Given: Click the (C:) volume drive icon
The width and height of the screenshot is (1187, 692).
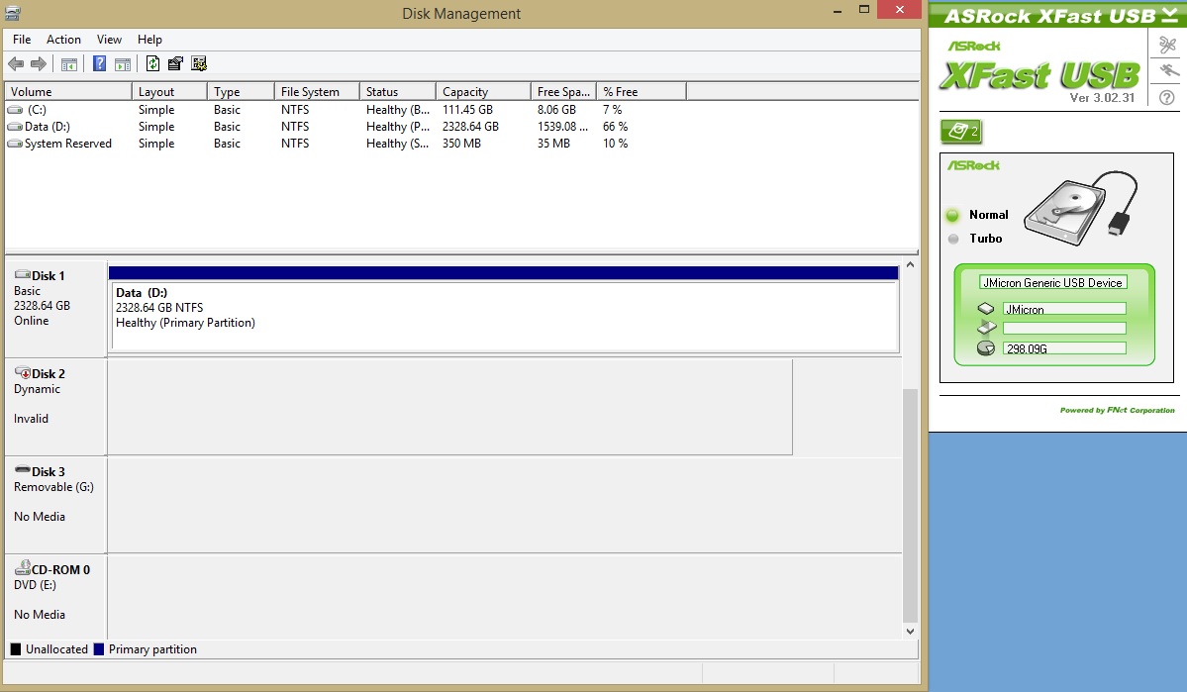Looking at the screenshot, I should [15, 110].
